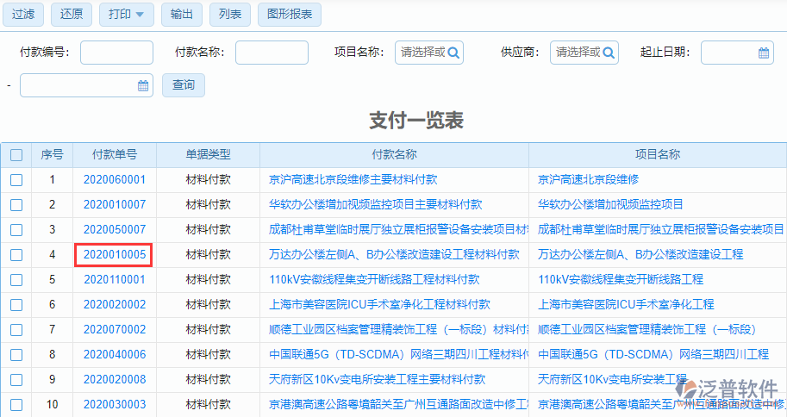Open the 打印 dropdown arrow
Viewport: 787px width, 417px height.
[x=140, y=15]
